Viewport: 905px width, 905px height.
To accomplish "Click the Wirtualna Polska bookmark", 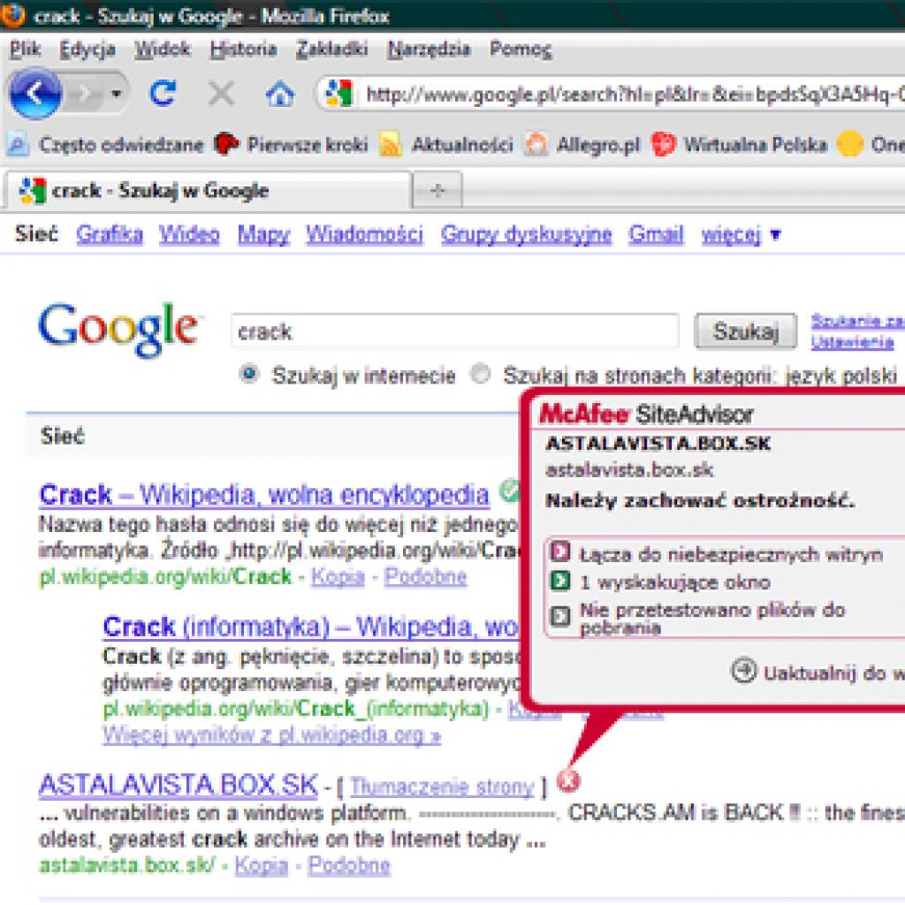I will 740,144.
